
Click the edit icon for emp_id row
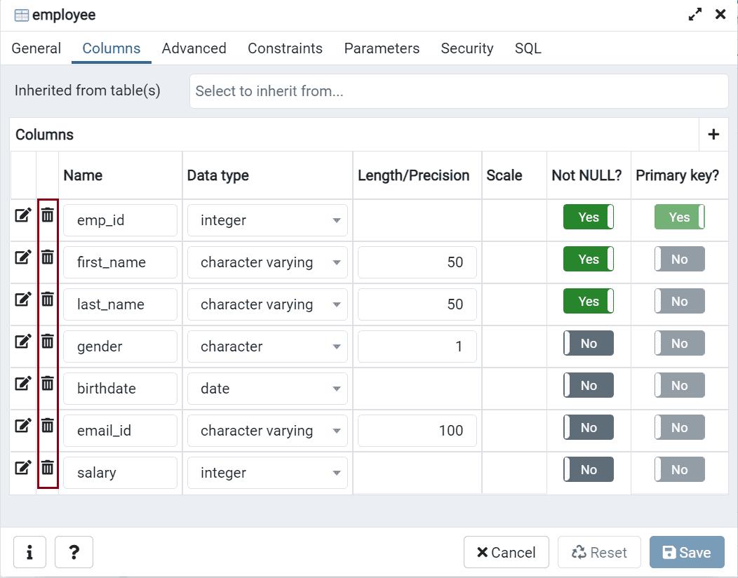pyautogui.click(x=22, y=215)
